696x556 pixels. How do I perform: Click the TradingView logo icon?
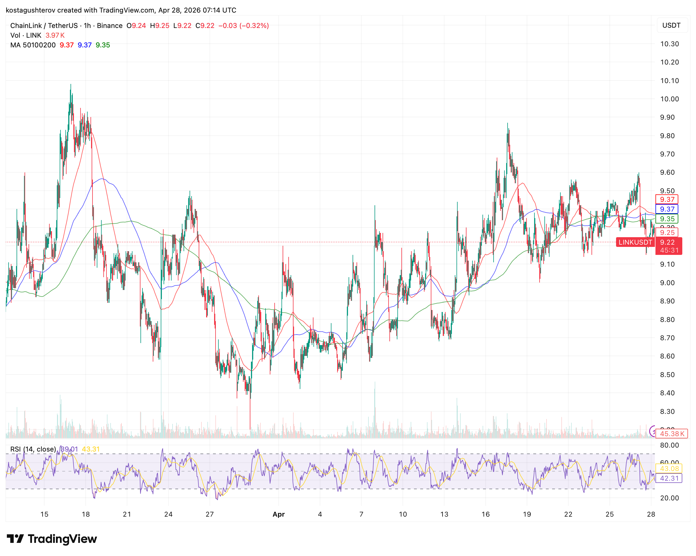[15, 539]
